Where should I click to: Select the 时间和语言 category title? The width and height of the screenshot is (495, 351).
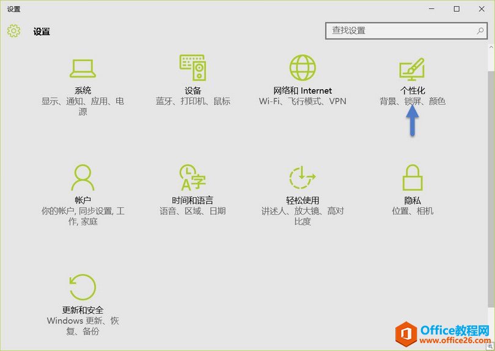click(x=193, y=200)
